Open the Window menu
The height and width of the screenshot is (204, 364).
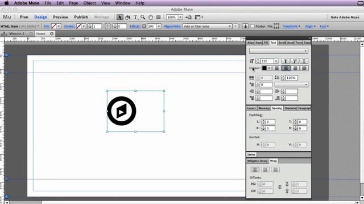click(123, 3)
